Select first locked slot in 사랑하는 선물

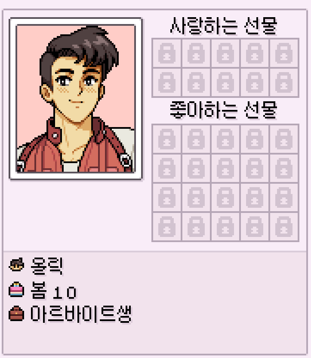[x=167, y=53]
